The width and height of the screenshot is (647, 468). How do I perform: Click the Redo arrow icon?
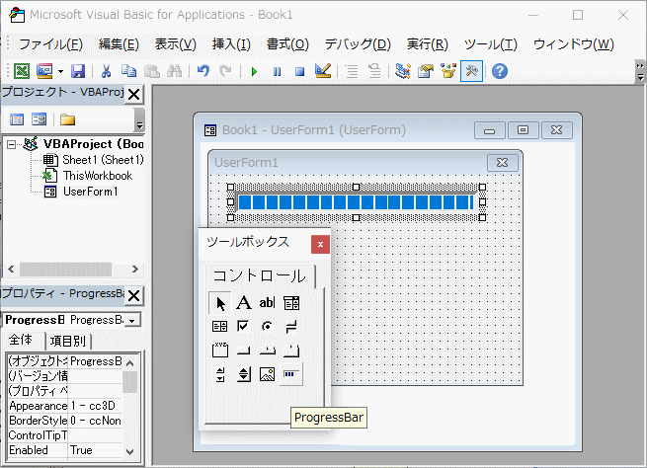pos(225,71)
